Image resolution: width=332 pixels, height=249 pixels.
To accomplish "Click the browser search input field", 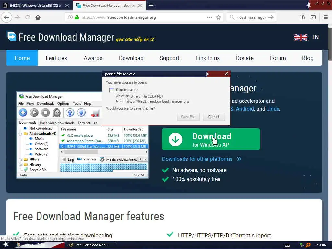I will (251, 17).
